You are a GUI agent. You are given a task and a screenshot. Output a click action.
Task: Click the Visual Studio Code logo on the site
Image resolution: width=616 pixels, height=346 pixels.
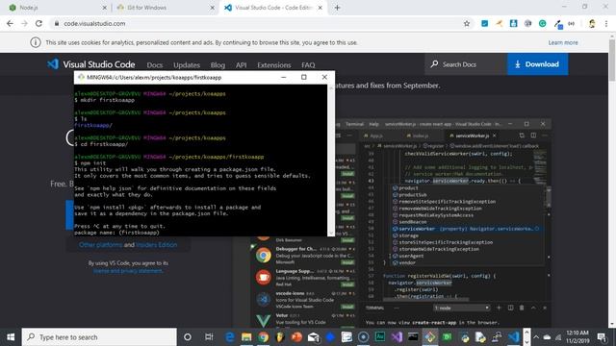pyautogui.click(x=91, y=64)
